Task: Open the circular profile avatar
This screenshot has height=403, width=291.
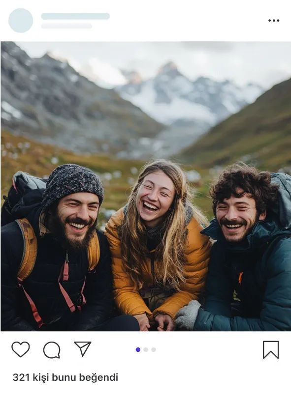Action: point(21,21)
